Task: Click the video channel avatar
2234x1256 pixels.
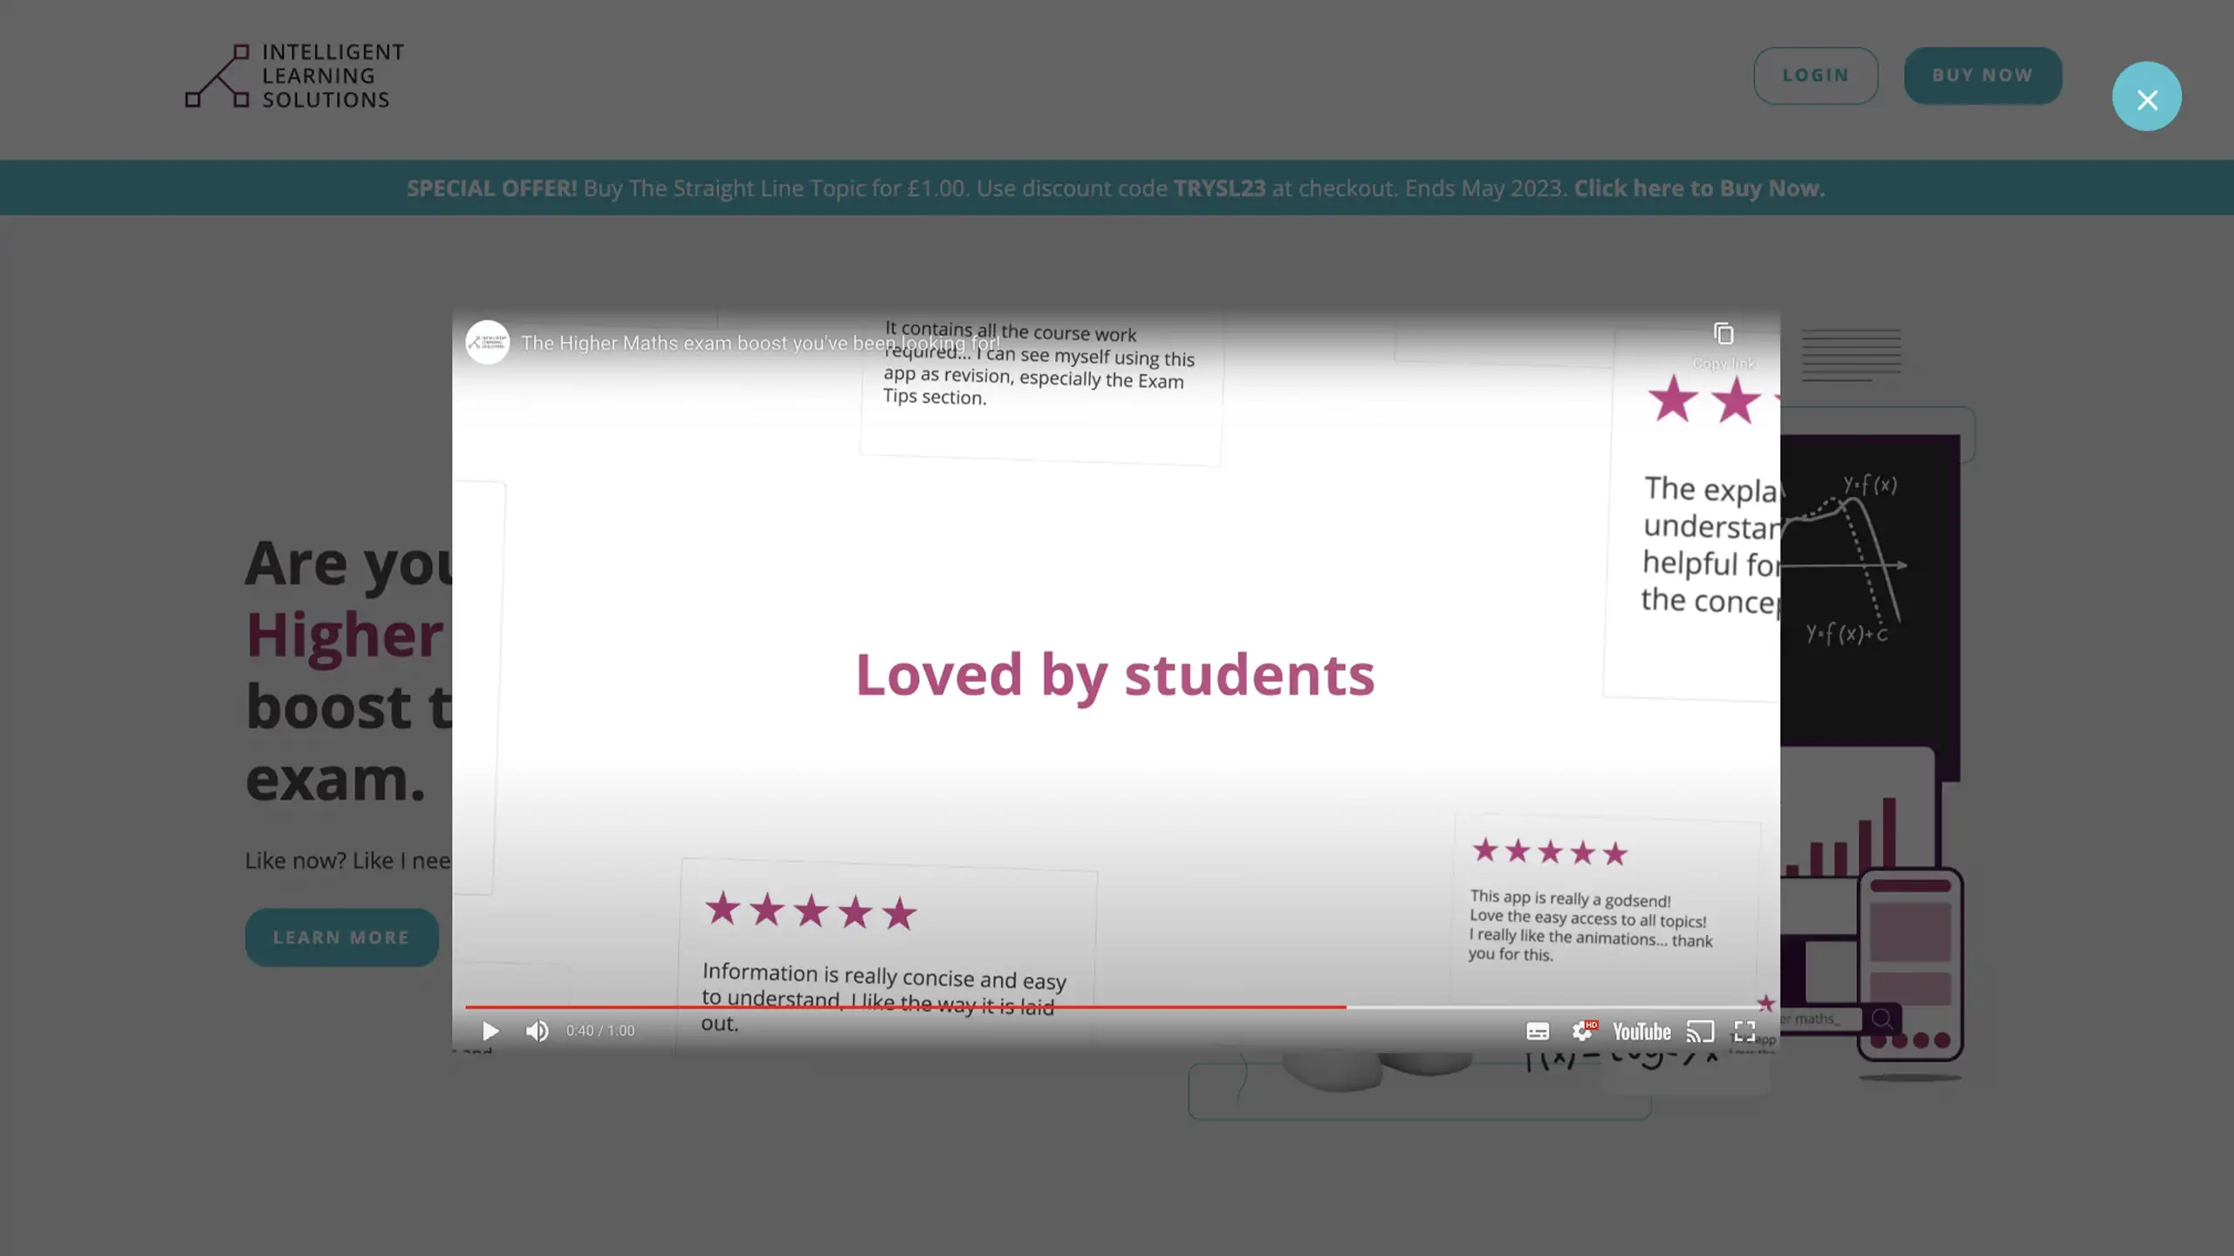Action: click(487, 343)
